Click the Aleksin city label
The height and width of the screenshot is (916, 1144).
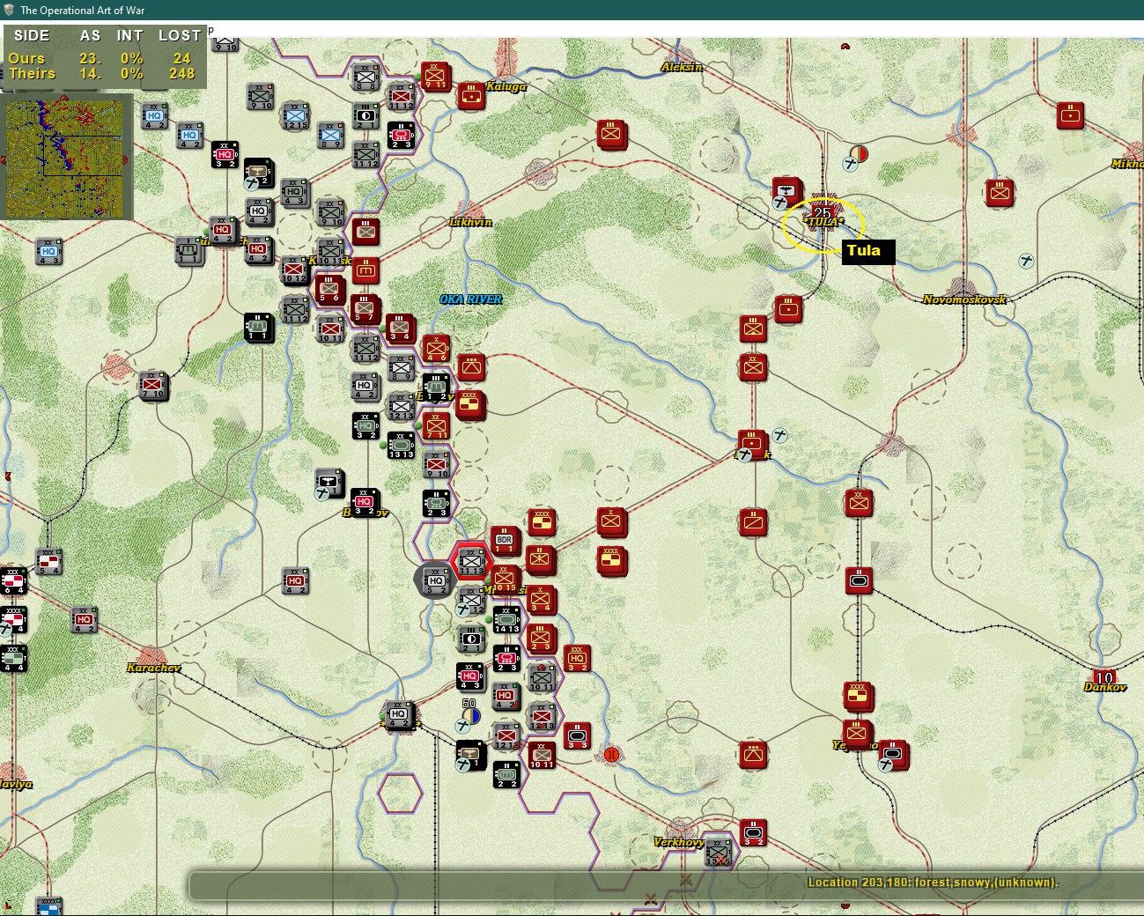click(682, 67)
